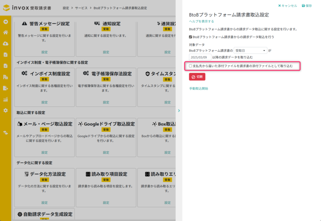321x221 pixels.
Task: Click the gears icon of インボイス制度設定
Action: (24, 73)
